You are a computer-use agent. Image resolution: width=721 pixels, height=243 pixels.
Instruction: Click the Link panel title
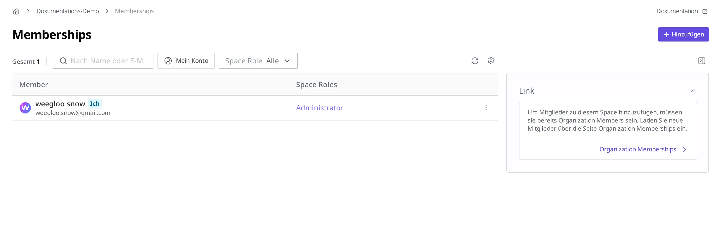[527, 91]
